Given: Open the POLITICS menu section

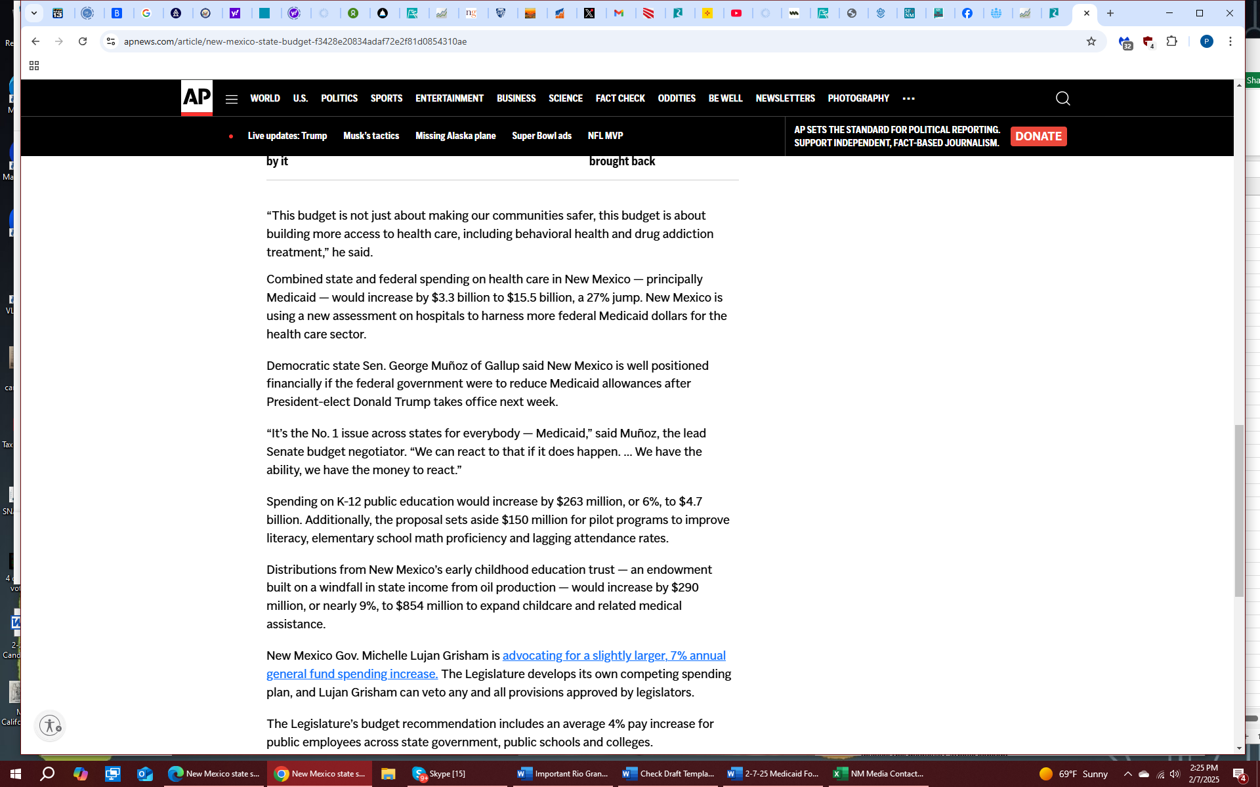Looking at the screenshot, I should click(x=339, y=98).
